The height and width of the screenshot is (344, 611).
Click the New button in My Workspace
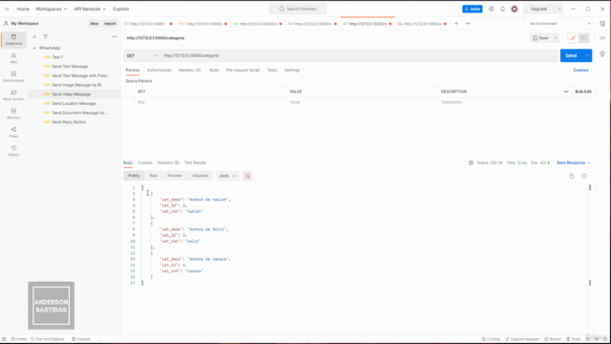(95, 23)
